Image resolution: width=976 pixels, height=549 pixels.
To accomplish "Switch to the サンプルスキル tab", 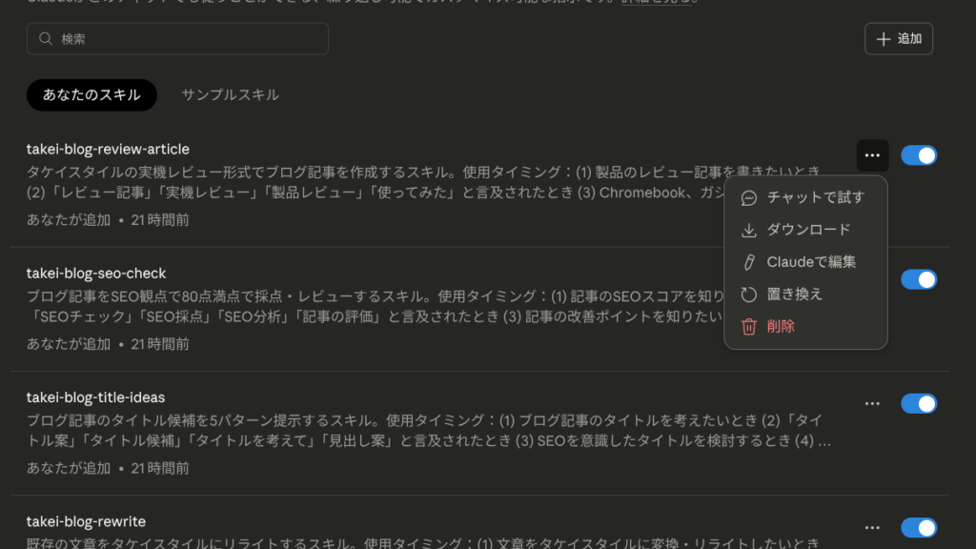I will pyautogui.click(x=231, y=94).
